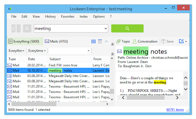
Task: Select the 'meeting notes' mail from Laurent
Action: pyautogui.click(x=58, y=71)
